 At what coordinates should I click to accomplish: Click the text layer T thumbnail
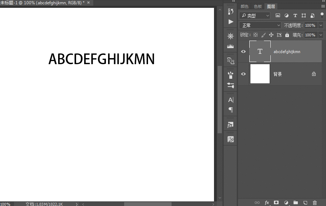click(x=260, y=51)
